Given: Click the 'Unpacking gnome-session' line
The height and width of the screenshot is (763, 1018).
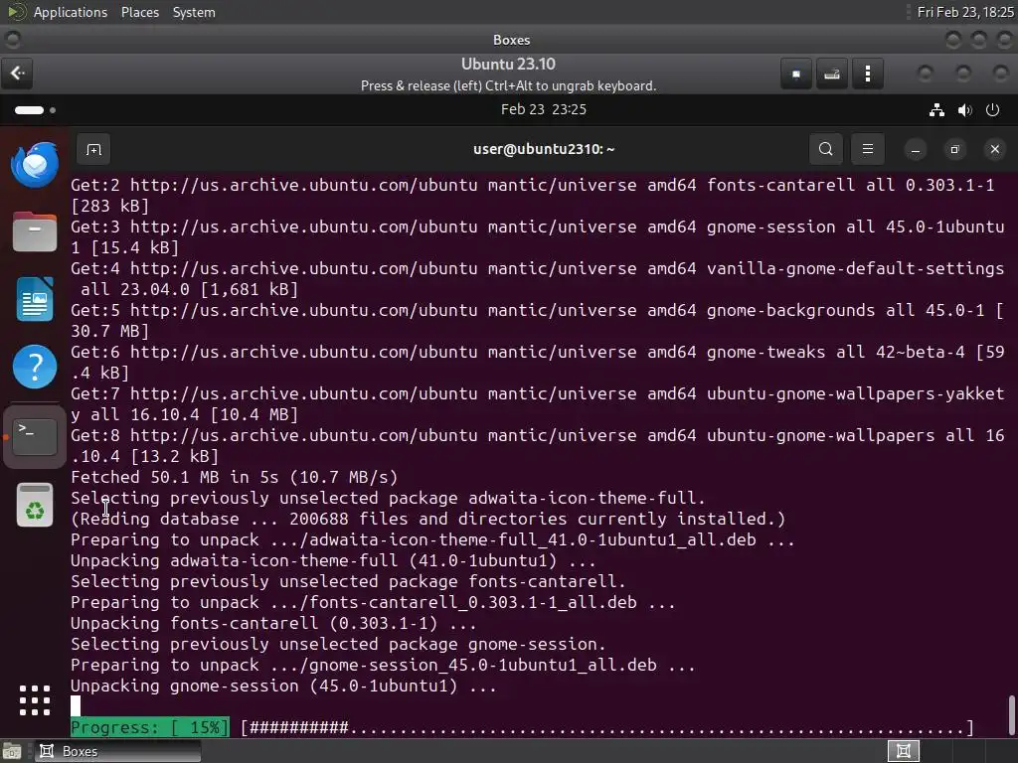Looking at the screenshot, I should click(283, 686).
